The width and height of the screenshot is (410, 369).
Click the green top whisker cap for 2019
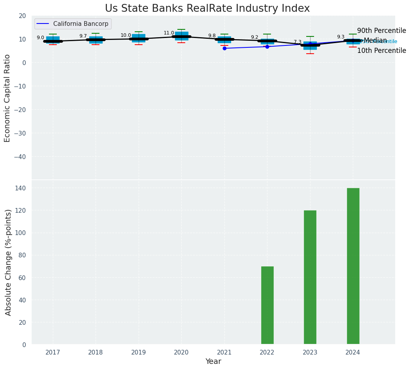tap(139, 32)
